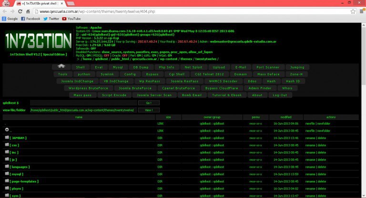Screen dimensions: 366x198
Task: Click the Tutorial & Ebook button
Action: (x=227, y=95)
